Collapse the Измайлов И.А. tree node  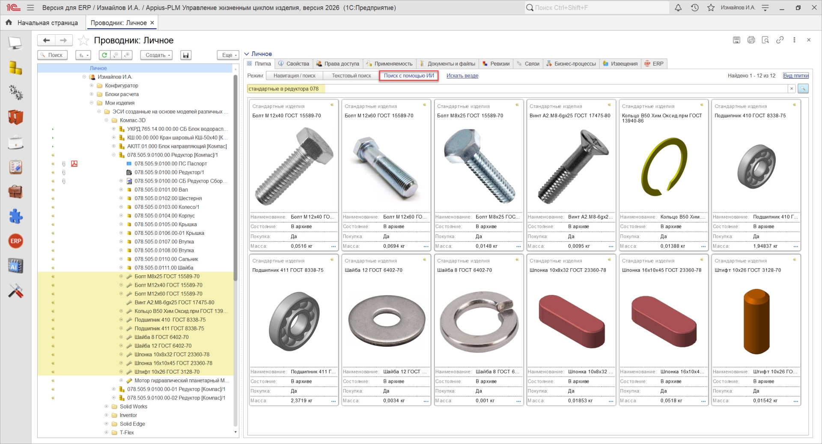tap(84, 77)
